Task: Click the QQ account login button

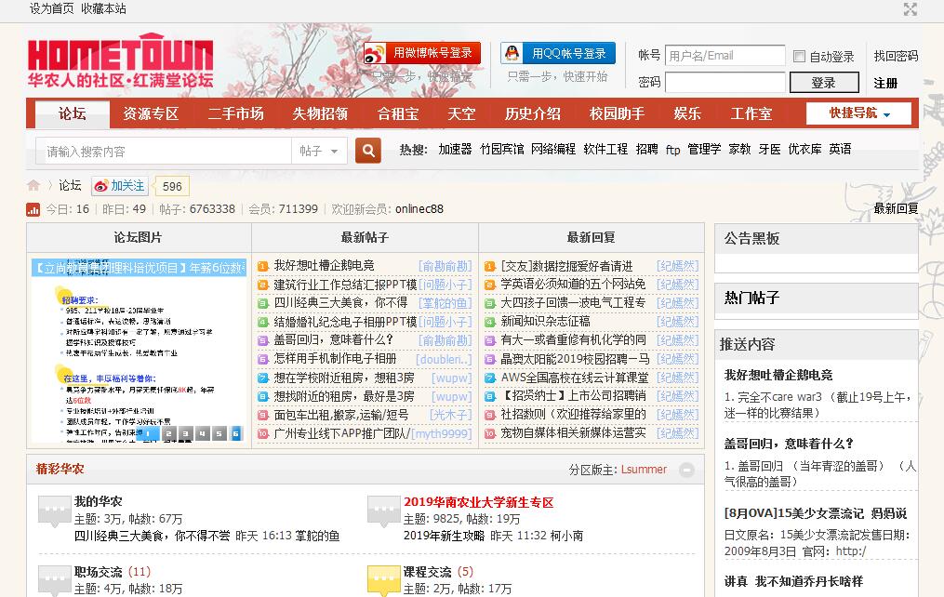Action: (558, 53)
